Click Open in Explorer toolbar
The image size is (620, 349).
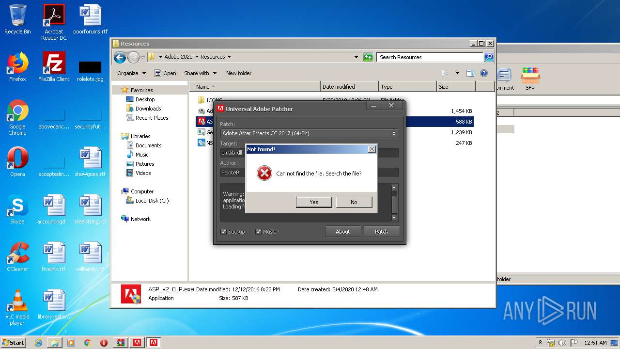tap(165, 73)
